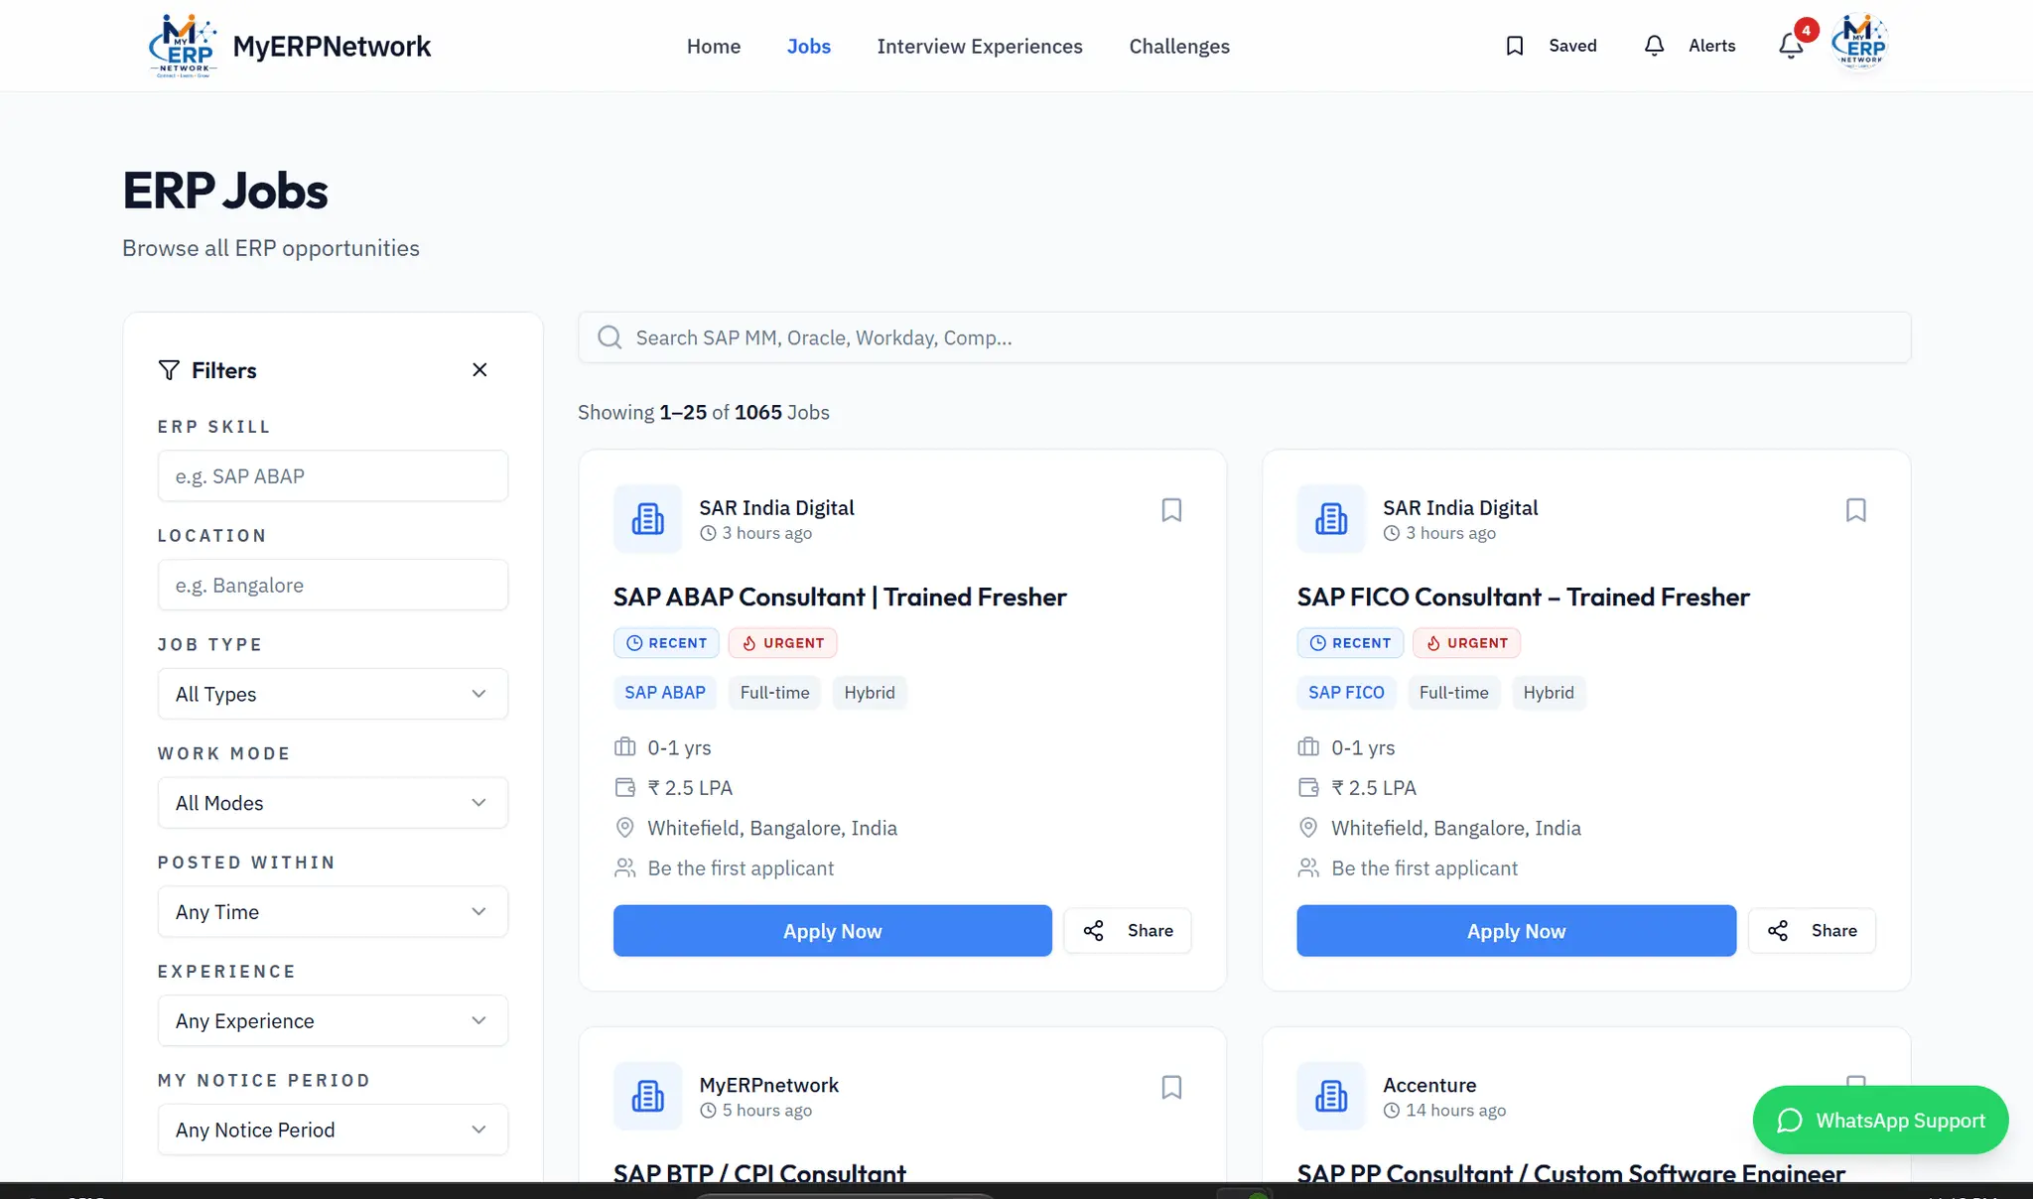Click the SAP FICO skill tag
The height and width of the screenshot is (1199, 2033).
point(1346,693)
